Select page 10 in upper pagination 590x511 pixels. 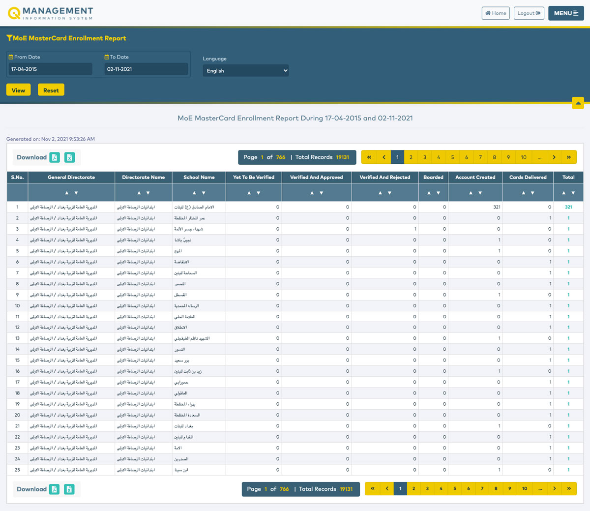click(524, 157)
